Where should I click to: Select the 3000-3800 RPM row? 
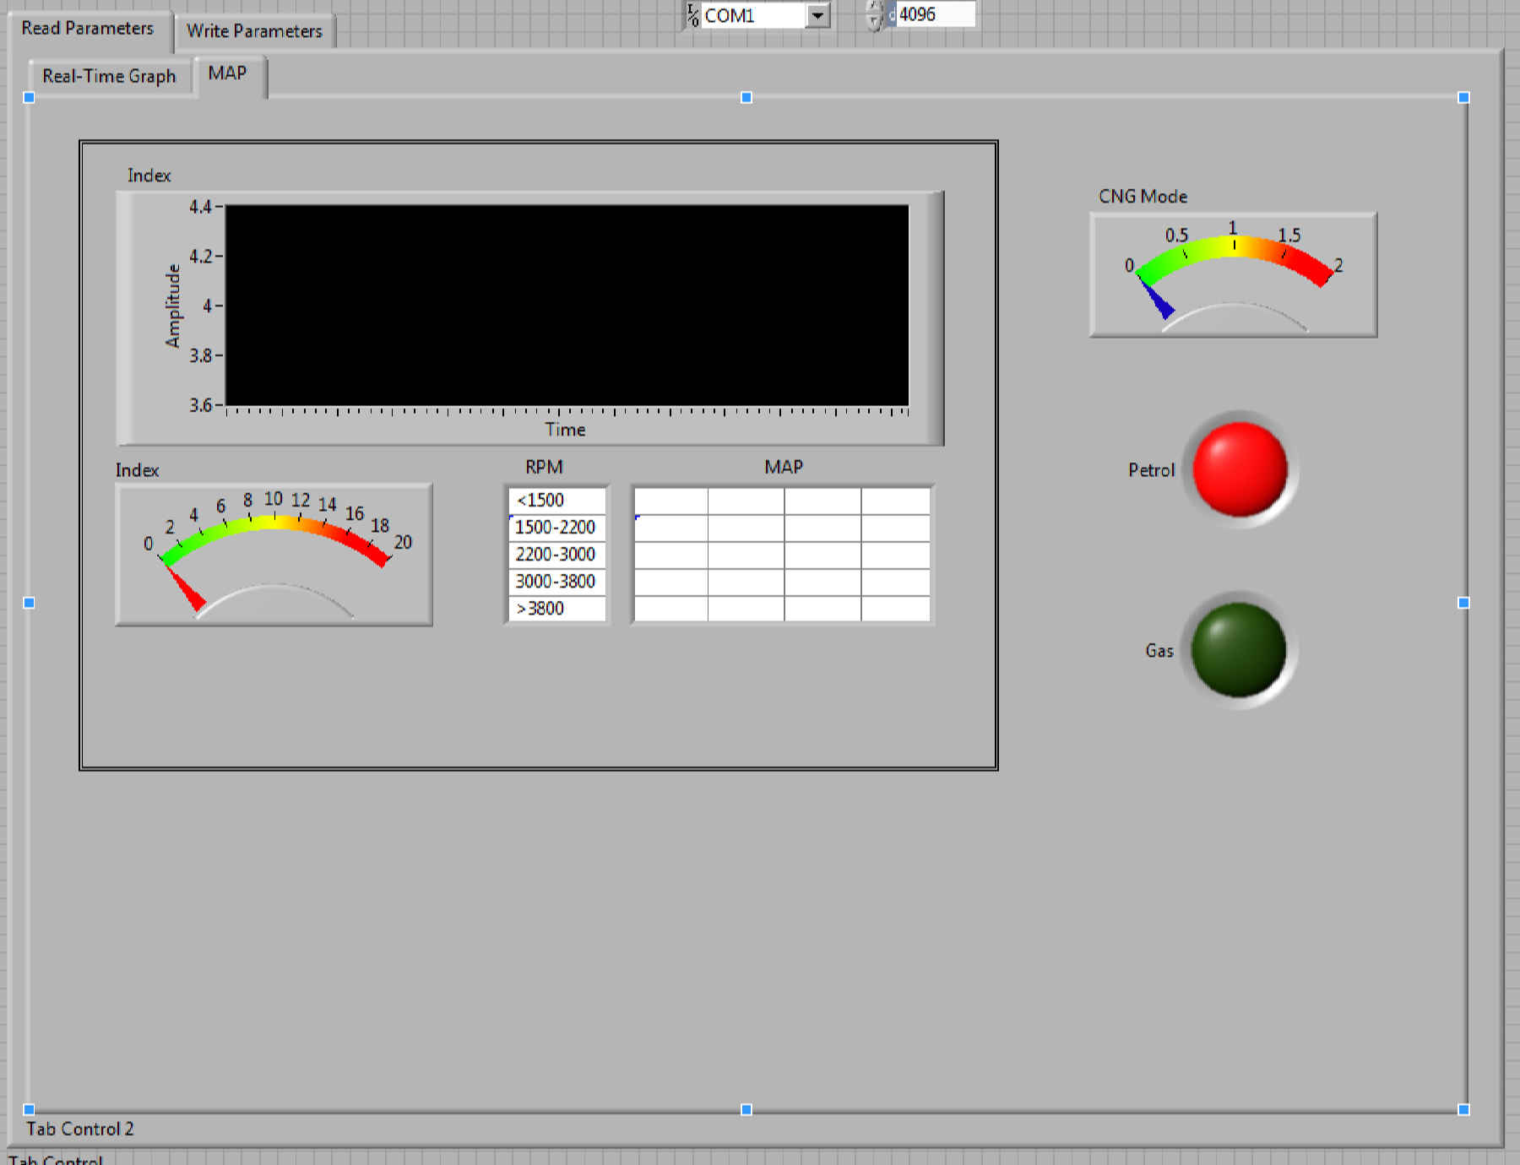click(x=556, y=582)
